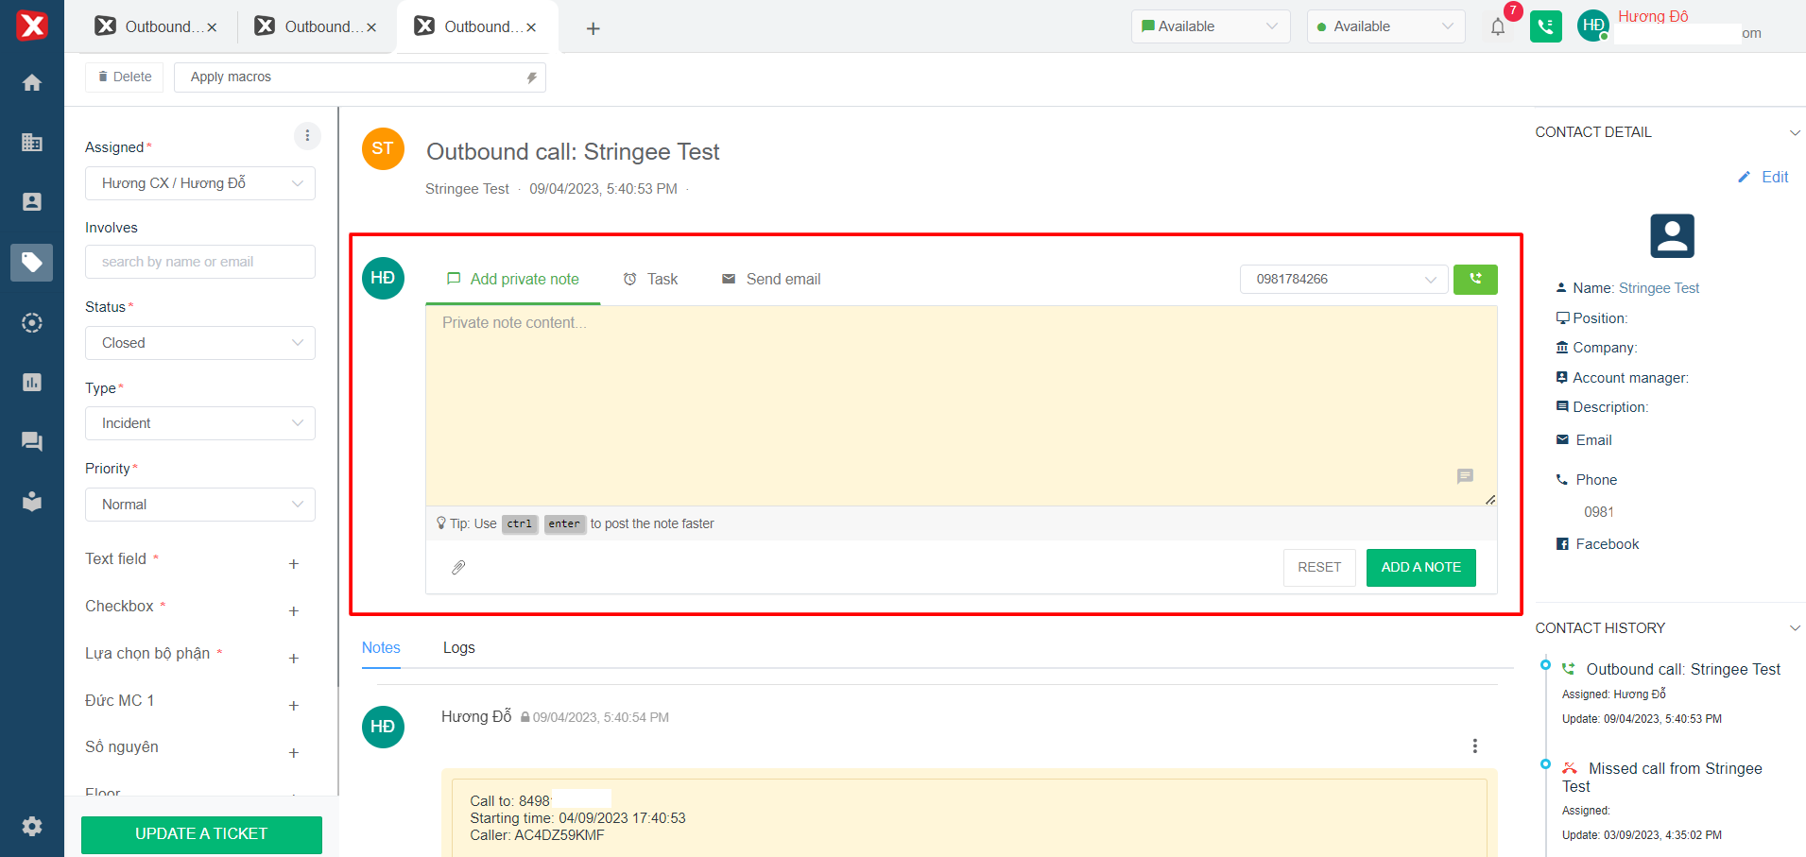Add a Text field value
Viewport: 1806px width, 857px height.
coord(294,564)
